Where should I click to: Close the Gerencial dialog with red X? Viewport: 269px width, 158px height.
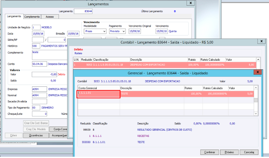tap(258, 72)
